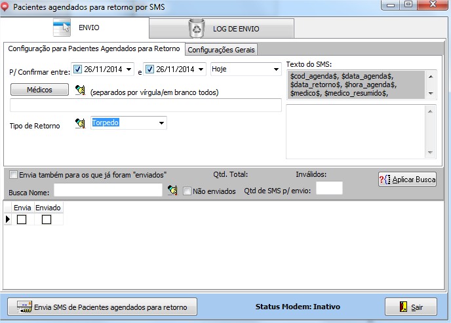
Task: Click the Busca Nome text field
Action: tap(108, 190)
